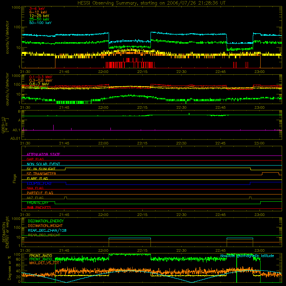Select 22:15 time label under the Flags plot
This screenshot has height=286, width=286.
[142, 215]
